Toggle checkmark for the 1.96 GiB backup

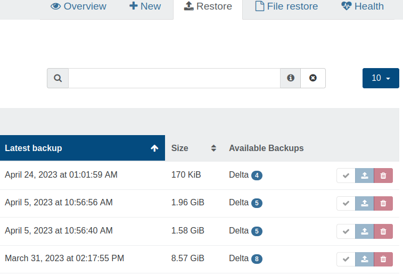click(x=346, y=203)
